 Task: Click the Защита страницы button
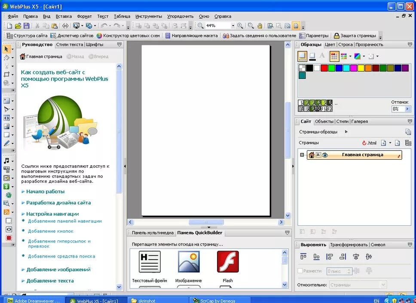[355, 36]
